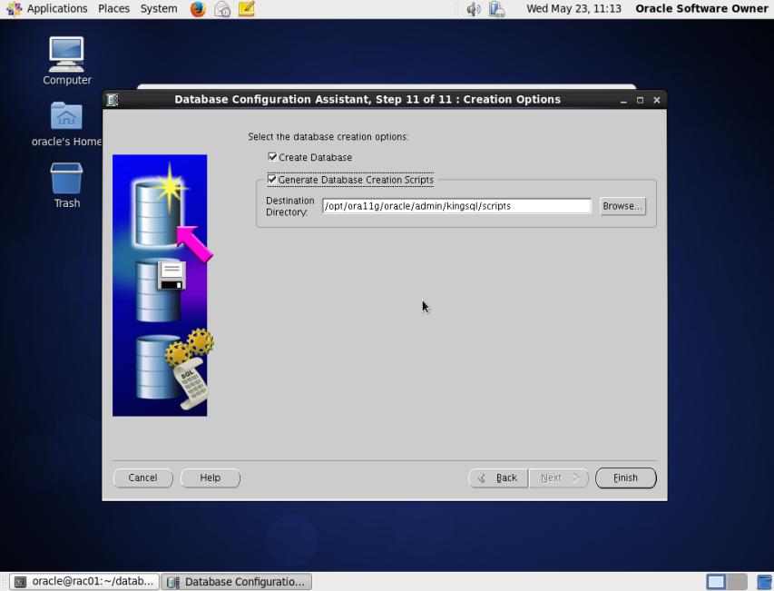
Task: Uncheck the Create Database option
Action: pyautogui.click(x=272, y=157)
